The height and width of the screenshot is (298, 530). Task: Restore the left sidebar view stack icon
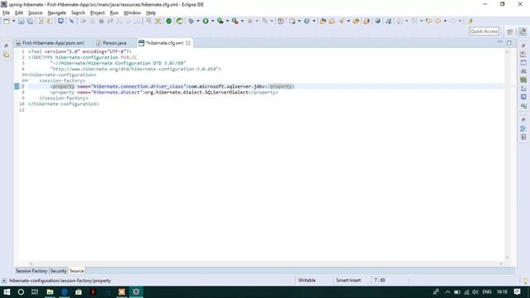6,46
